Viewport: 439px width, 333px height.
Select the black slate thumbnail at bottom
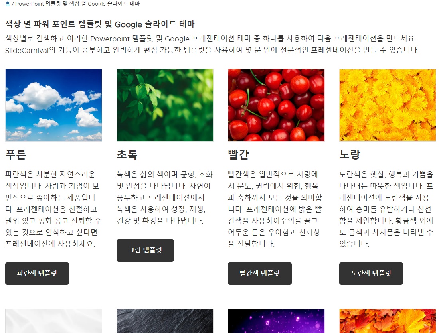point(165,321)
